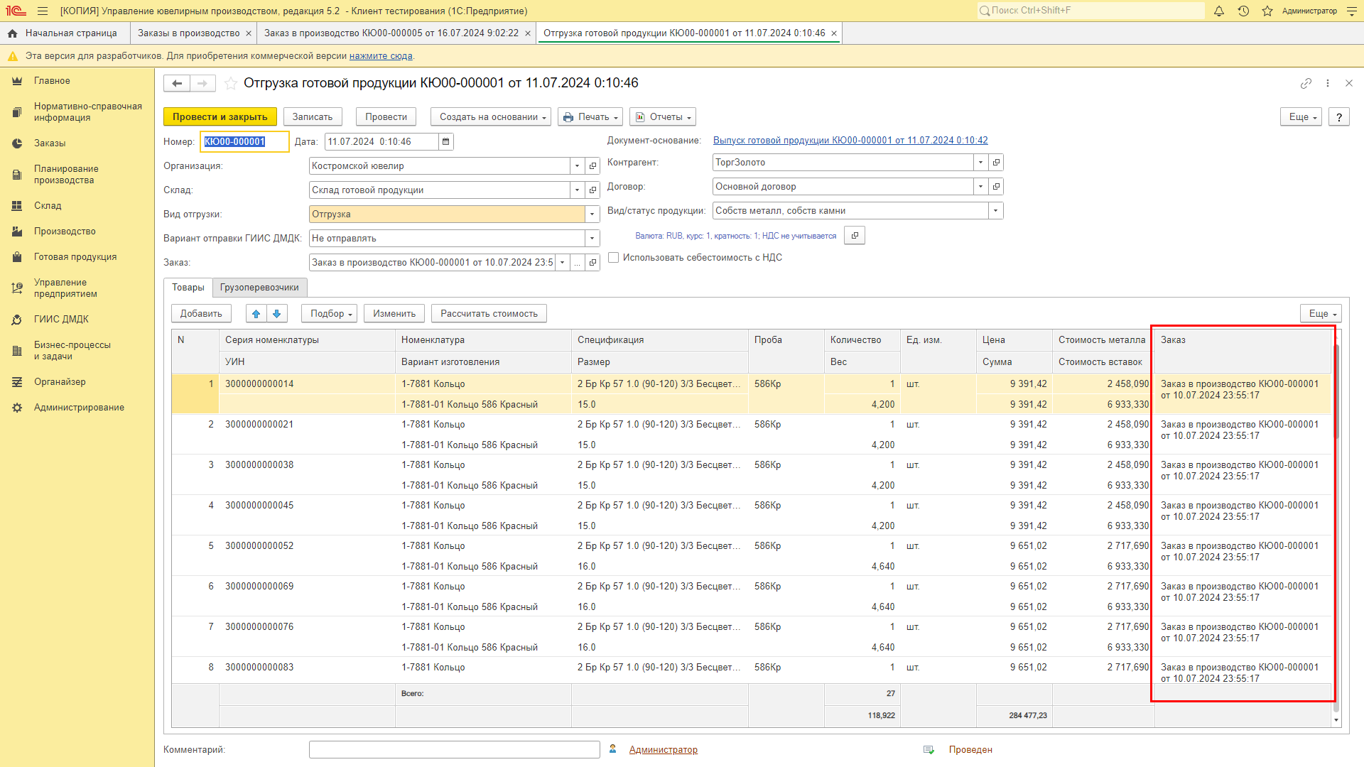Open Выпуск готовой продукции base document link
Image resolution: width=1364 pixels, height=767 pixels.
coord(850,141)
